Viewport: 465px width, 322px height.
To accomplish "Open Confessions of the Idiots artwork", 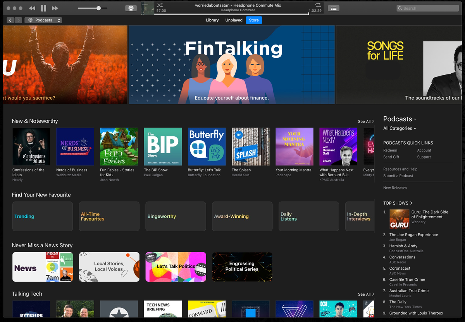I will pyautogui.click(x=31, y=147).
